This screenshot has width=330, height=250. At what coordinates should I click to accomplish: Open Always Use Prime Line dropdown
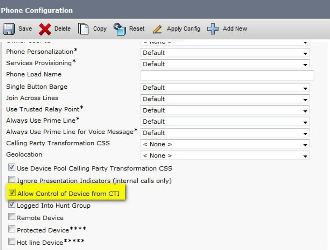coord(225,122)
